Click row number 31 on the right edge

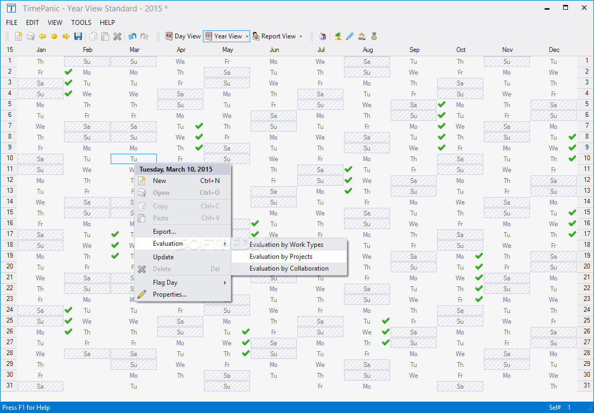(x=586, y=385)
